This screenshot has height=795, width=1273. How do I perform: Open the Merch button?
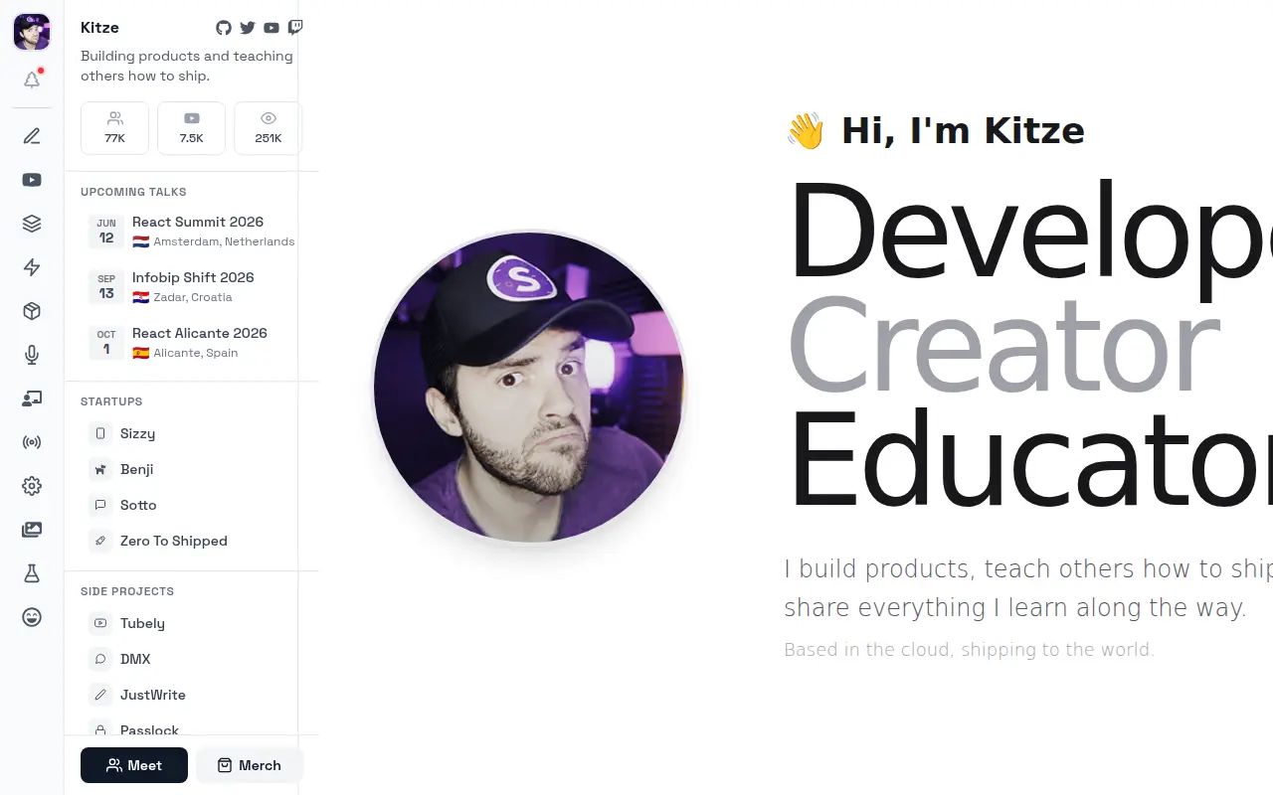pos(250,765)
